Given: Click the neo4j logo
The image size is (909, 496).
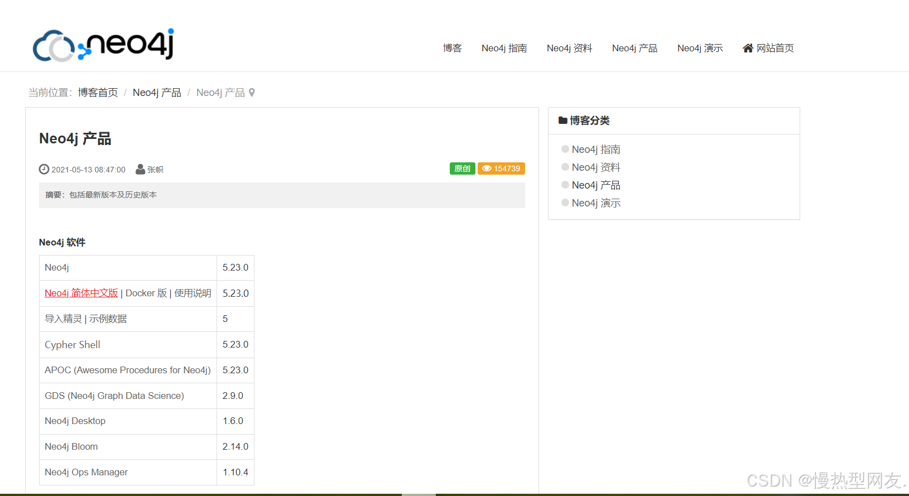Looking at the screenshot, I should (x=104, y=45).
